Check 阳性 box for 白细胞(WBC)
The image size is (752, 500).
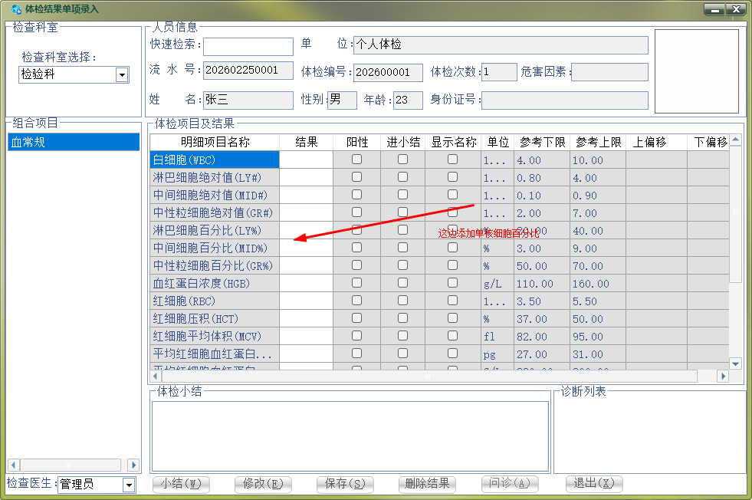tap(356, 160)
